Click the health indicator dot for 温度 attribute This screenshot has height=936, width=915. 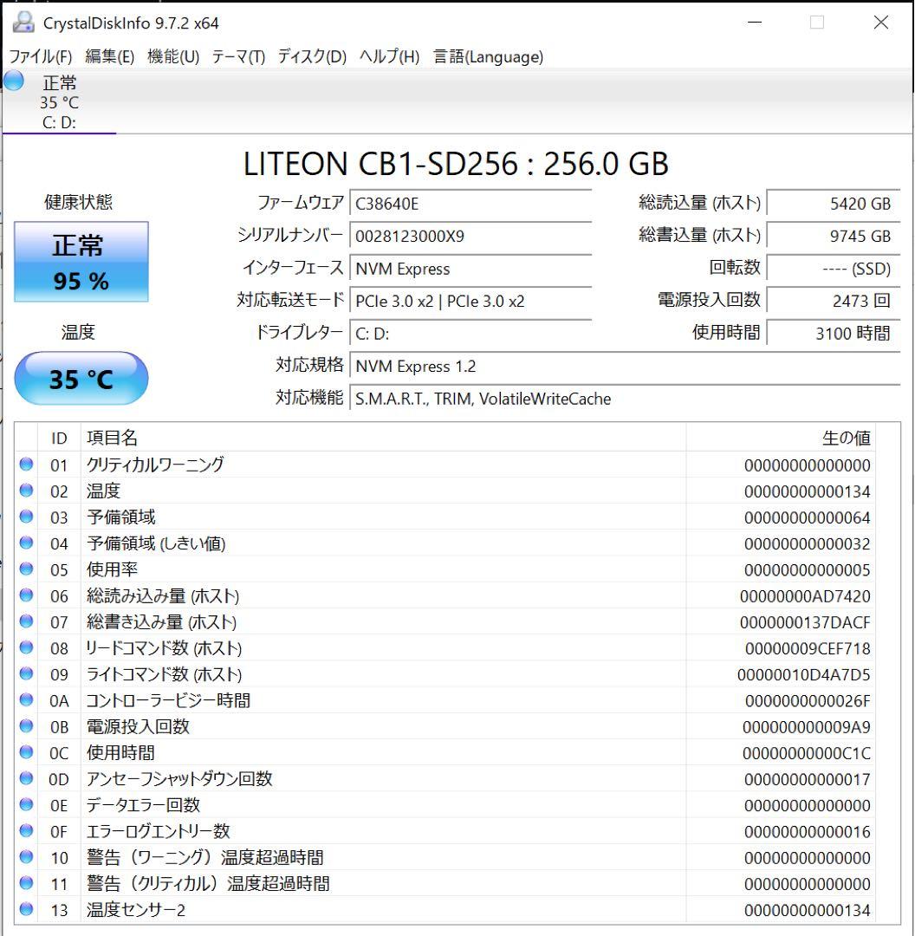tap(26, 491)
